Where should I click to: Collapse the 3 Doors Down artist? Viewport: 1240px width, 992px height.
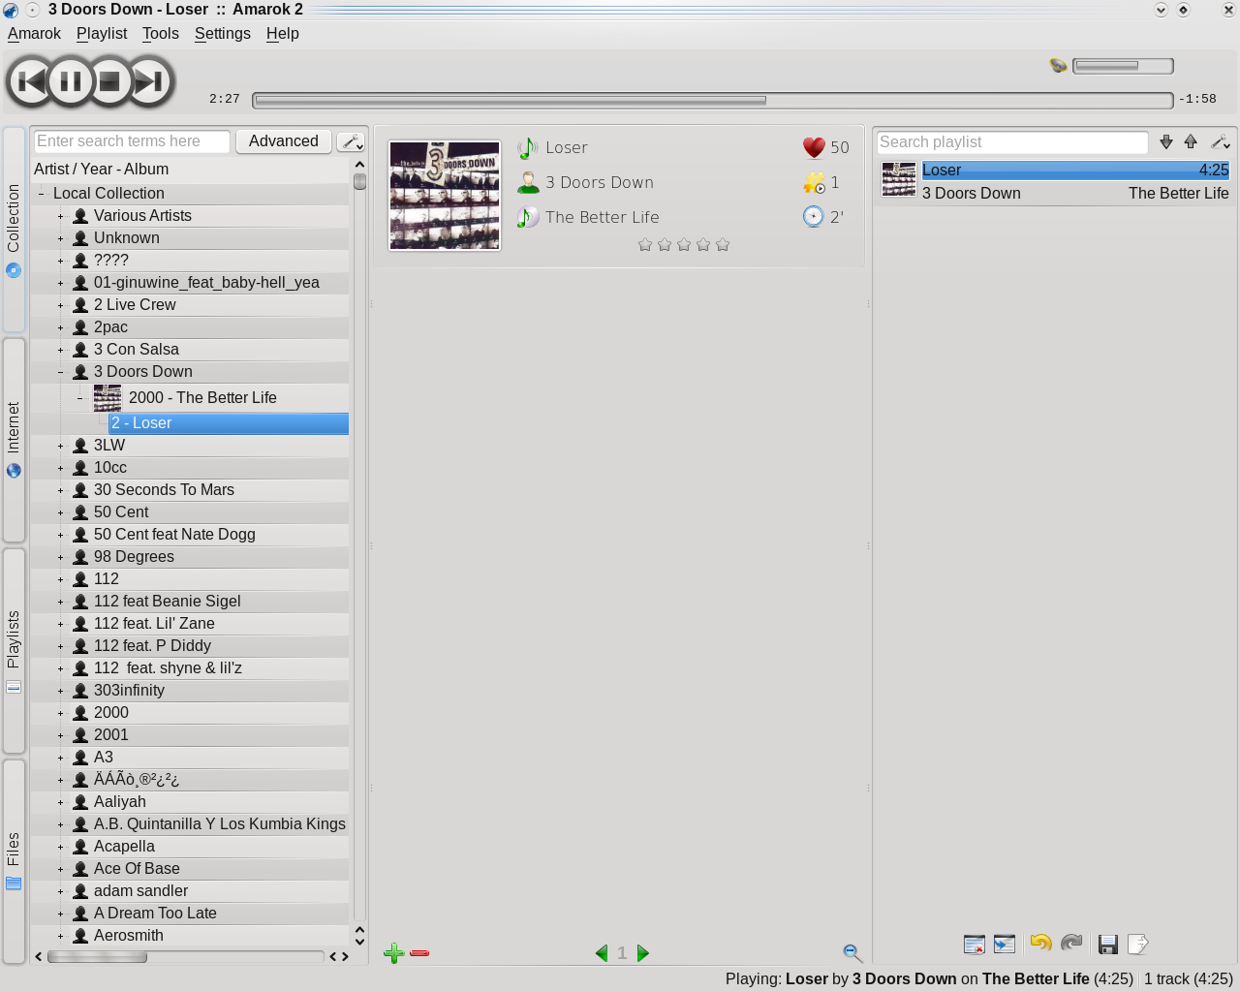click(x=60, y=372)
